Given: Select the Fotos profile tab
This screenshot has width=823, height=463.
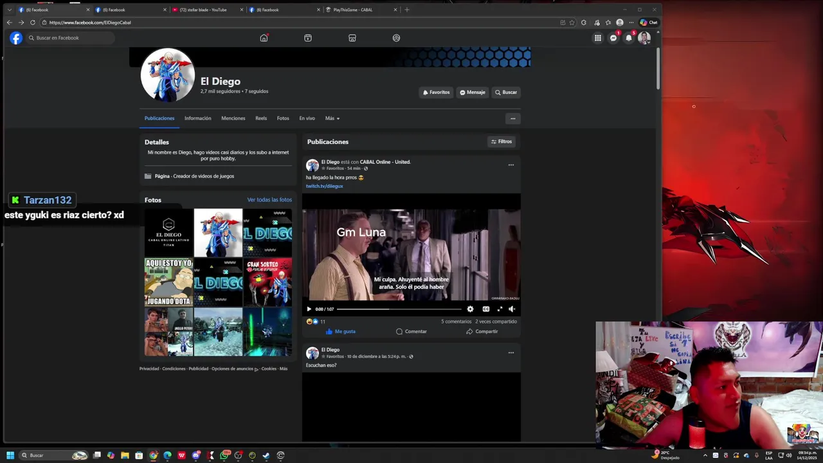Looking at the screenshot, I should click(283, 118).
